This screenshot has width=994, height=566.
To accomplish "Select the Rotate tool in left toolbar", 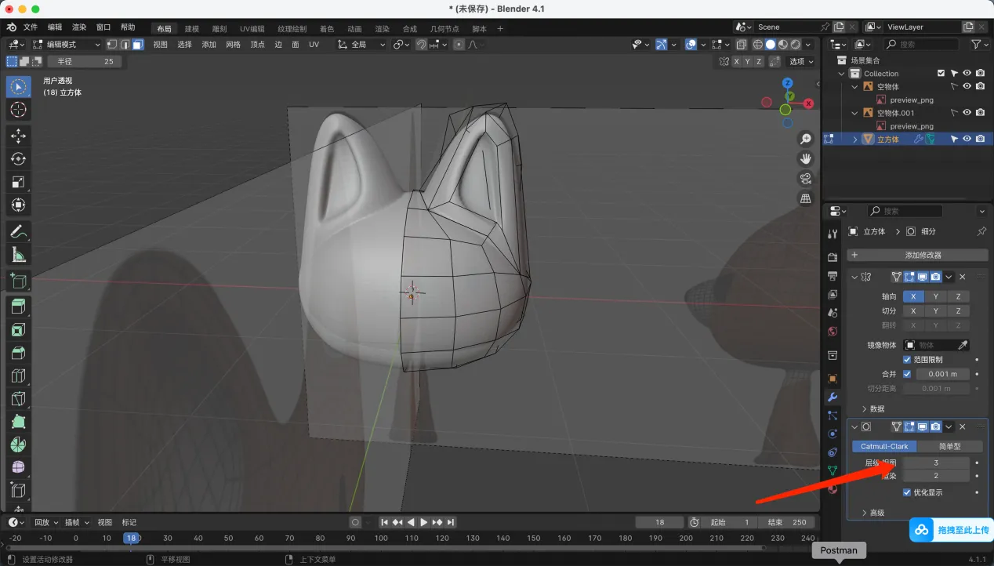I will coord(18,159).
